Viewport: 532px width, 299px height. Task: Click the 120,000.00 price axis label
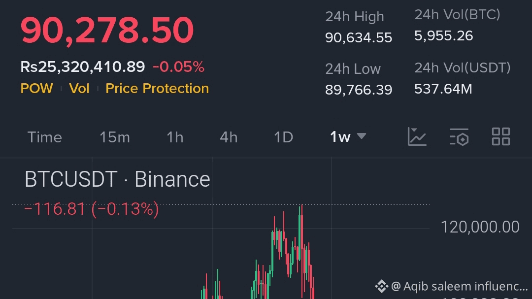[x=480, y=227]
